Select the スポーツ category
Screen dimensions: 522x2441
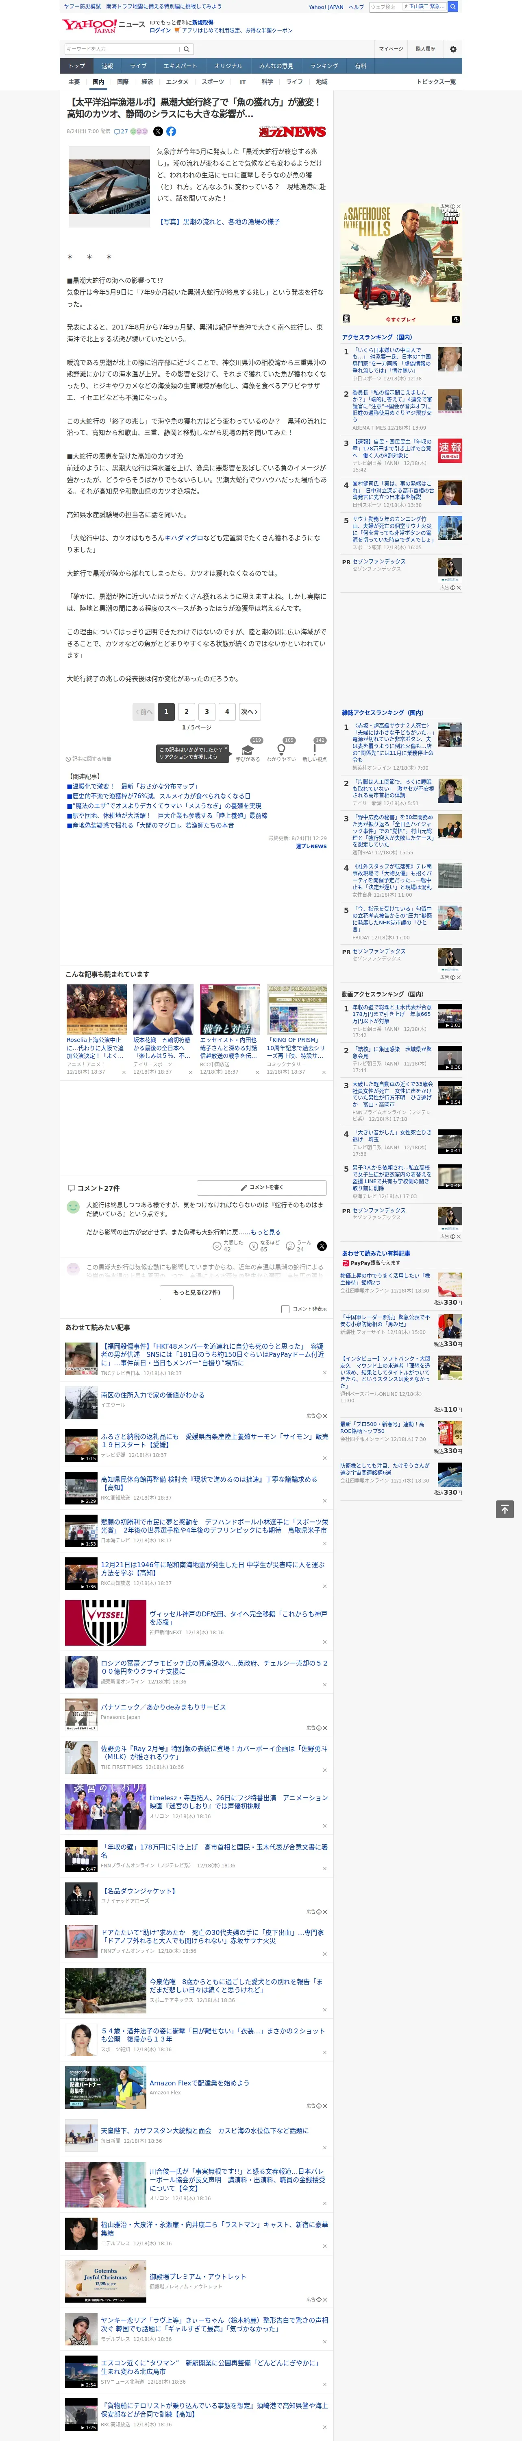(213, 81)
